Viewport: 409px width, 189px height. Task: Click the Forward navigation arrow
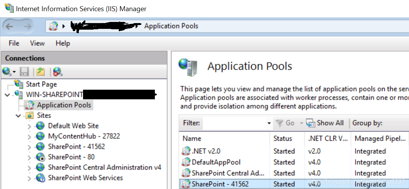coord(27,26)
